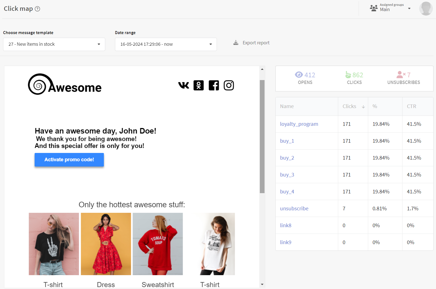Click the 862 CLICKS statistic
The image size is (436, 289).
[354, 78]
